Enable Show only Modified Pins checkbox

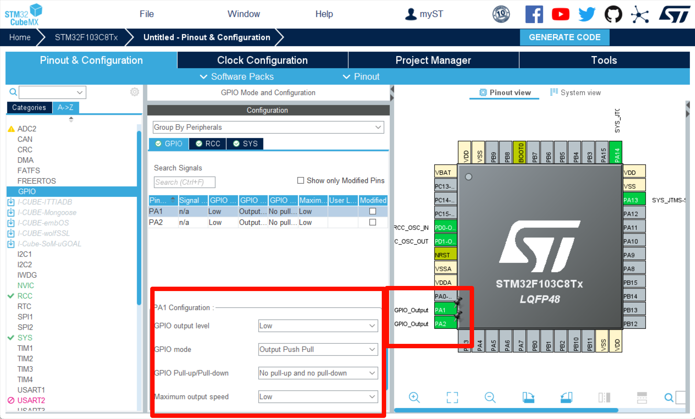(300, 180)
